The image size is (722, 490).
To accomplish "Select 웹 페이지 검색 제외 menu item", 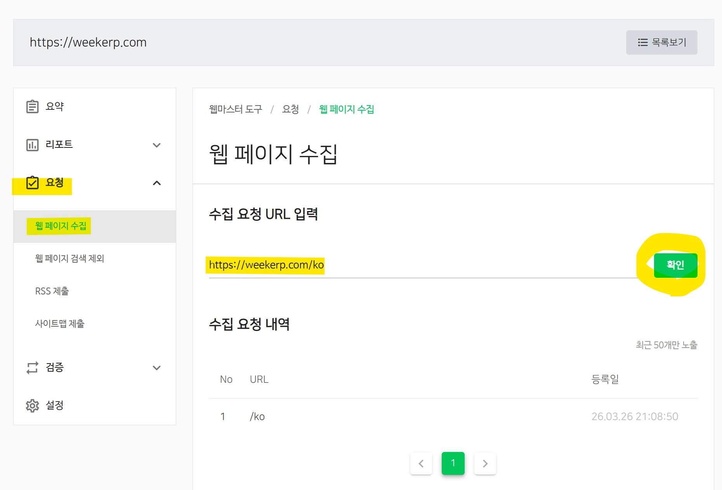I will [x=70, y=259].
